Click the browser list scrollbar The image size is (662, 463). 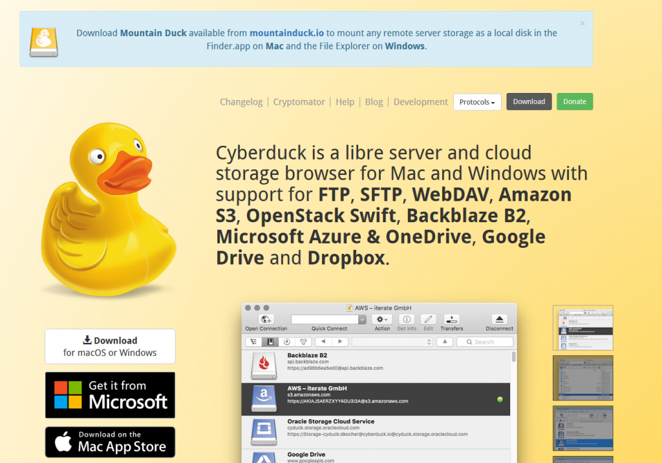[x=514, y=357]
